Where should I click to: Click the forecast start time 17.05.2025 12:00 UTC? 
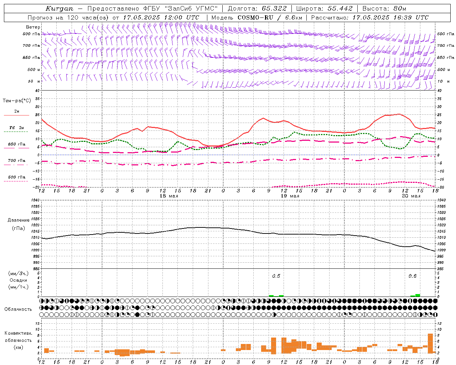(161, 17)
